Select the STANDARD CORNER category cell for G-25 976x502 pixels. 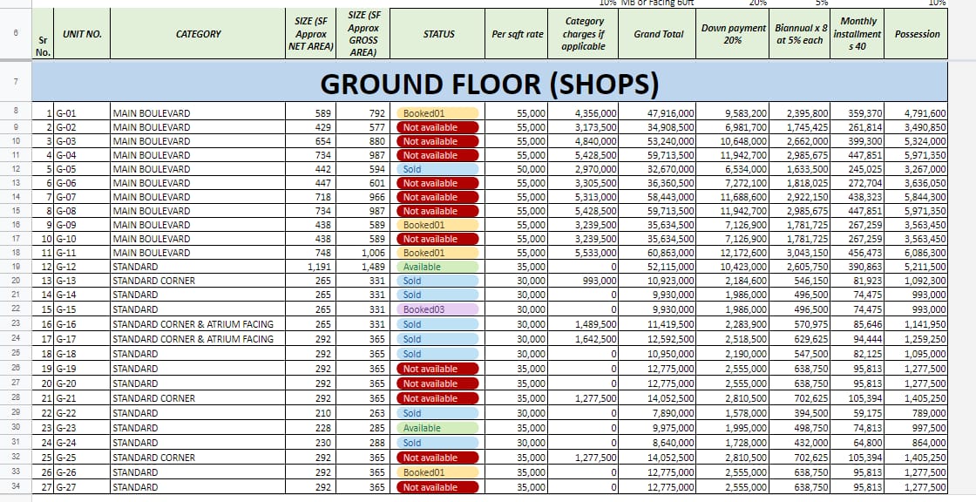(198, 458)
